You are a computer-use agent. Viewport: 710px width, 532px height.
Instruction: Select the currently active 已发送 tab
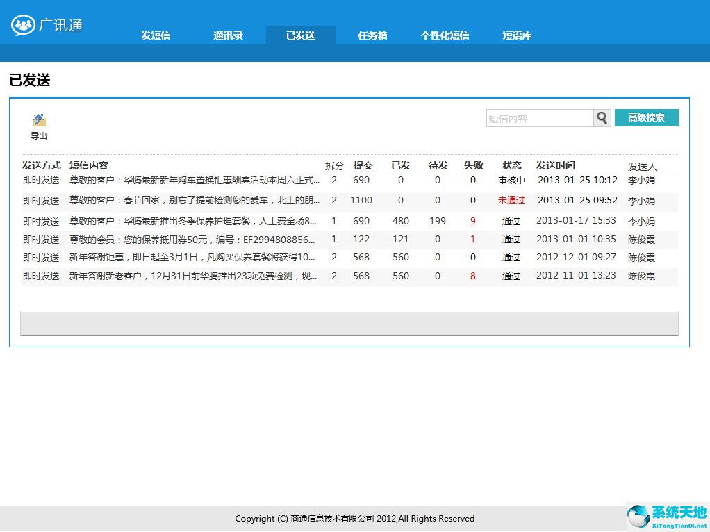click(x=300, y=34)
